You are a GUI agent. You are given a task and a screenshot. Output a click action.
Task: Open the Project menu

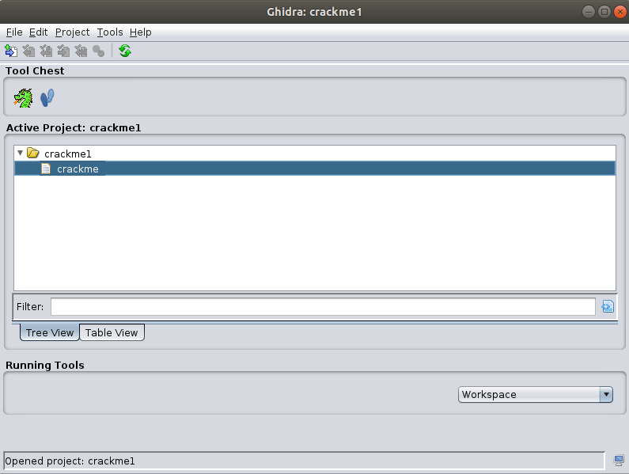(x=72, y=32)
